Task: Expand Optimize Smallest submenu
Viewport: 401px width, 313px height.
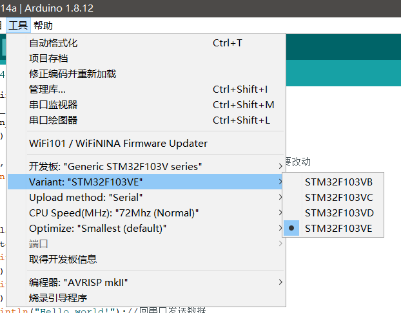Action: point(146,229)
